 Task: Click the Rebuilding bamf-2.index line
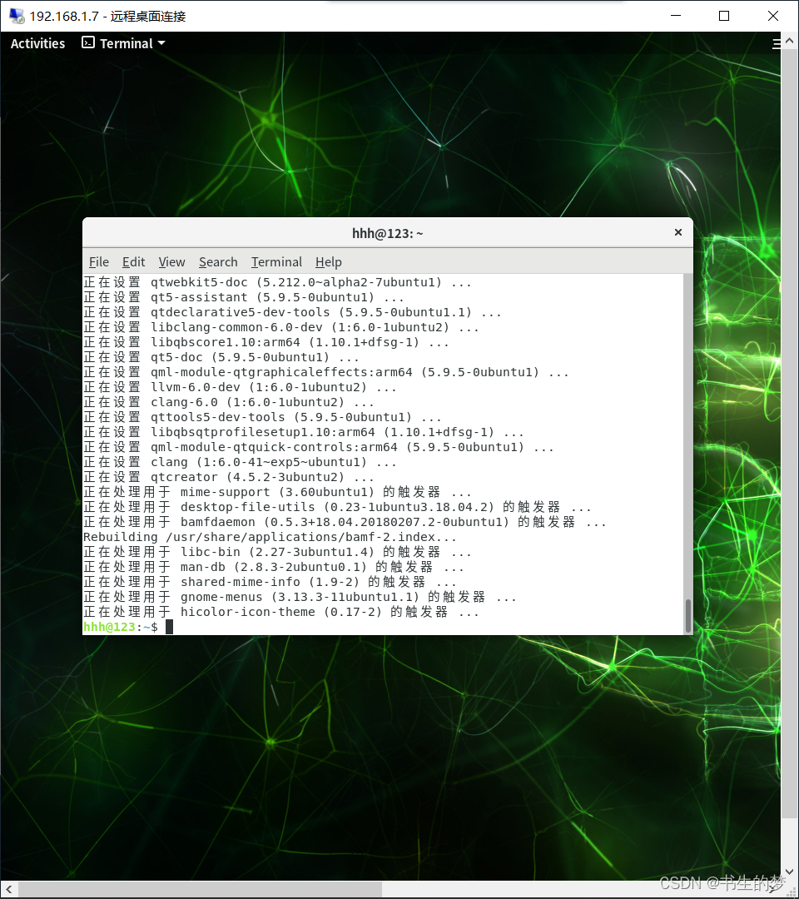click(270, 537)
